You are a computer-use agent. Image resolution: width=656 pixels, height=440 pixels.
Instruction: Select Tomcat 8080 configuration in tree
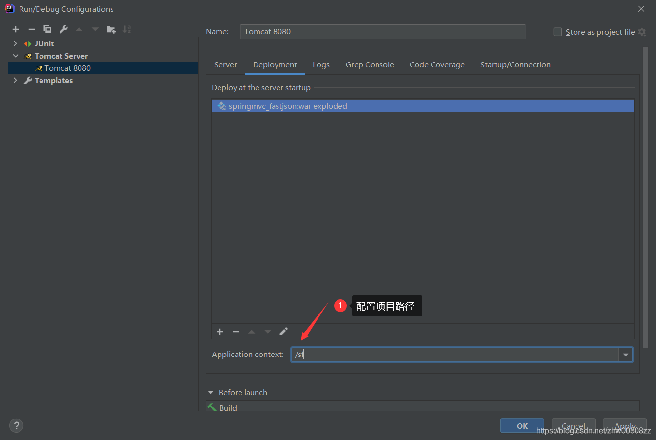pyautogui.click(x=103, y=68)
